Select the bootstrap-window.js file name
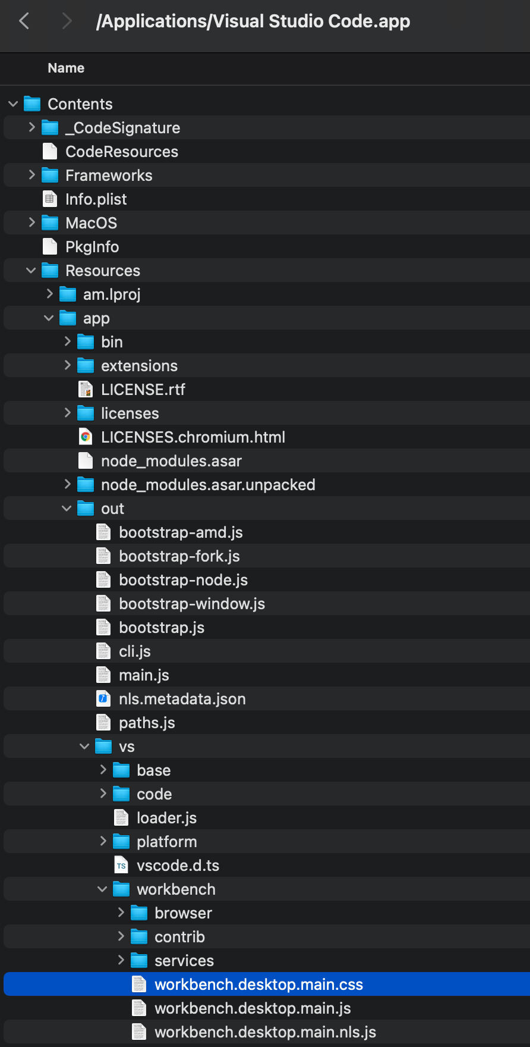Viewport: 530px width, 1047px height. [x=192, y=604]
